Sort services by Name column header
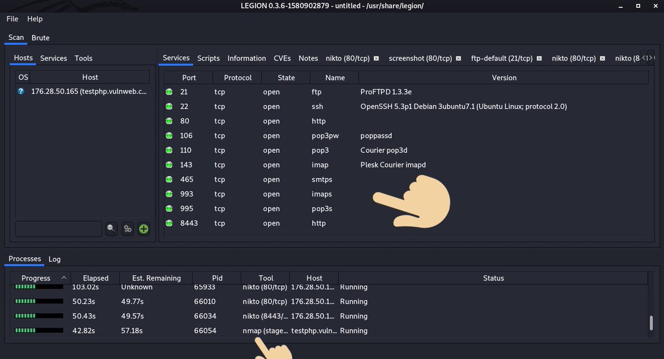Screen dimensions: 664x359 [335, 77]
